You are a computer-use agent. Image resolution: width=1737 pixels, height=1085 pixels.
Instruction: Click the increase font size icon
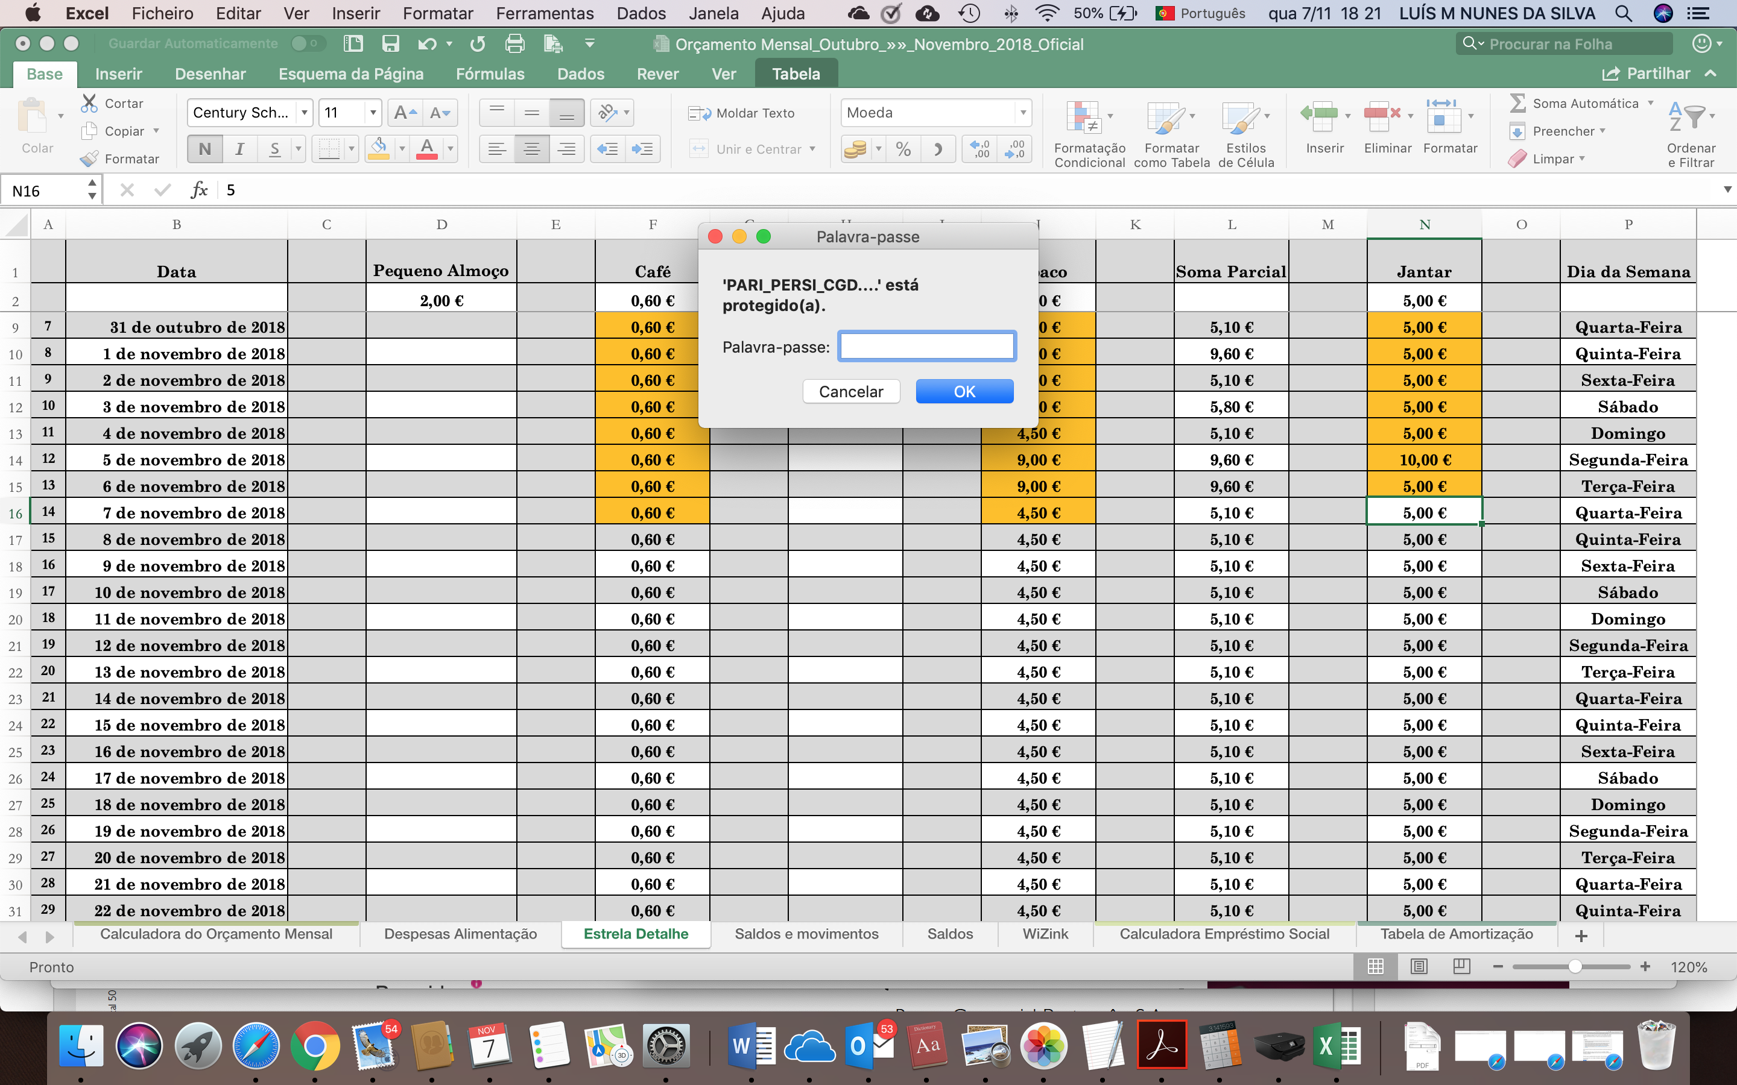click(405, 113)
